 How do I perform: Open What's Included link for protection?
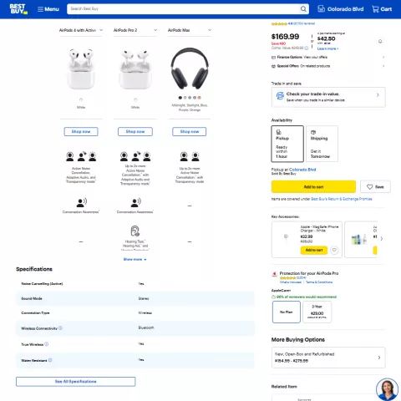(291, 282)
